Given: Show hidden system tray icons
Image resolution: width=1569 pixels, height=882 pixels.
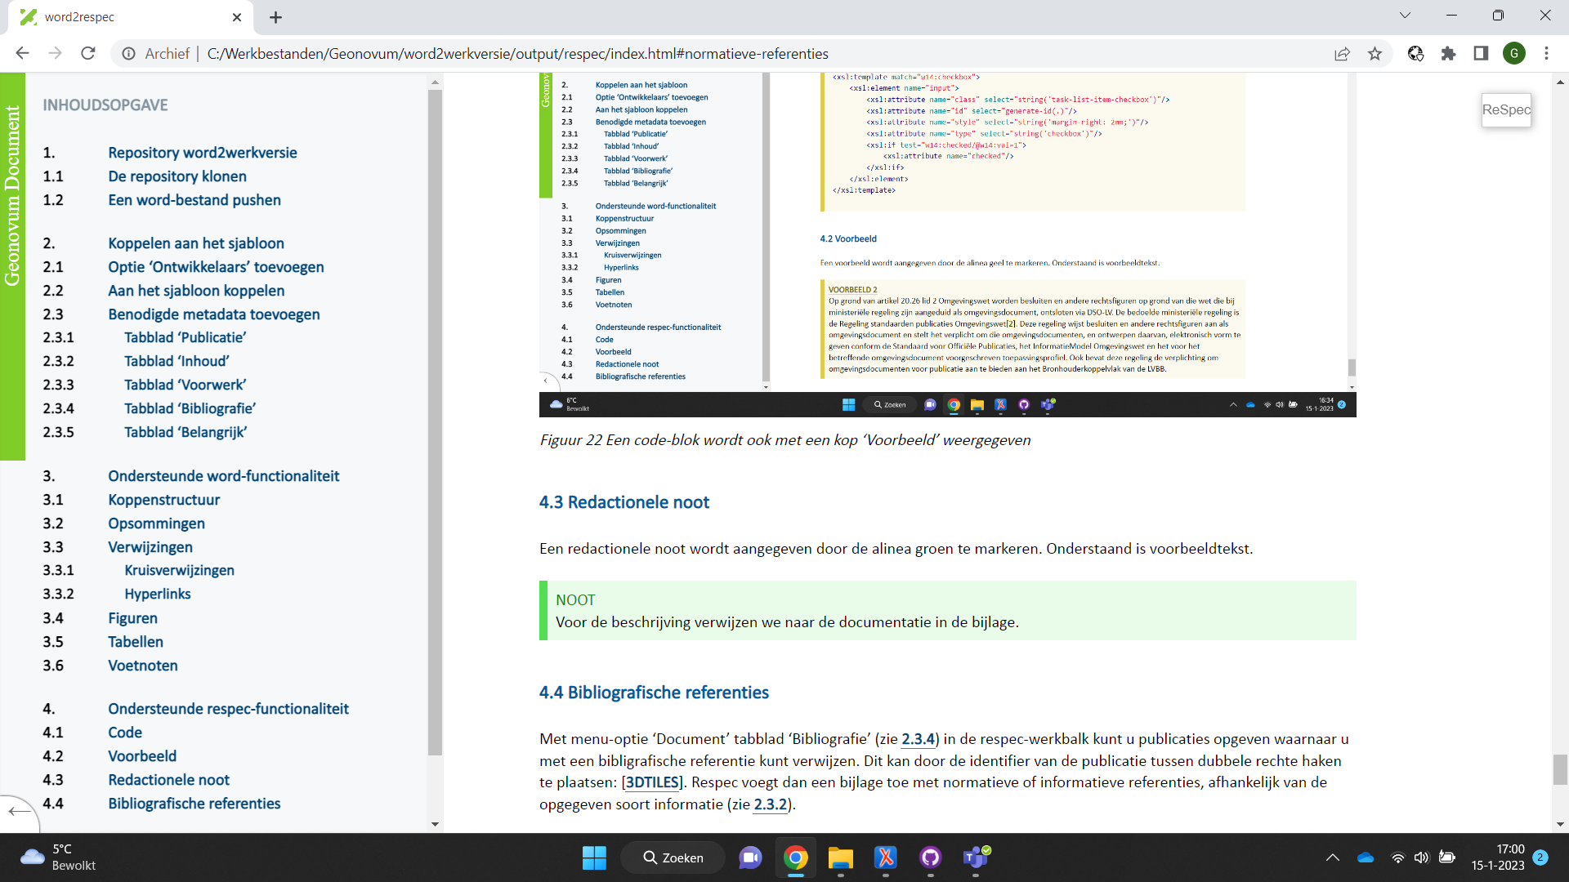Looking at the screenshot, I should [x=1332, y=857].
